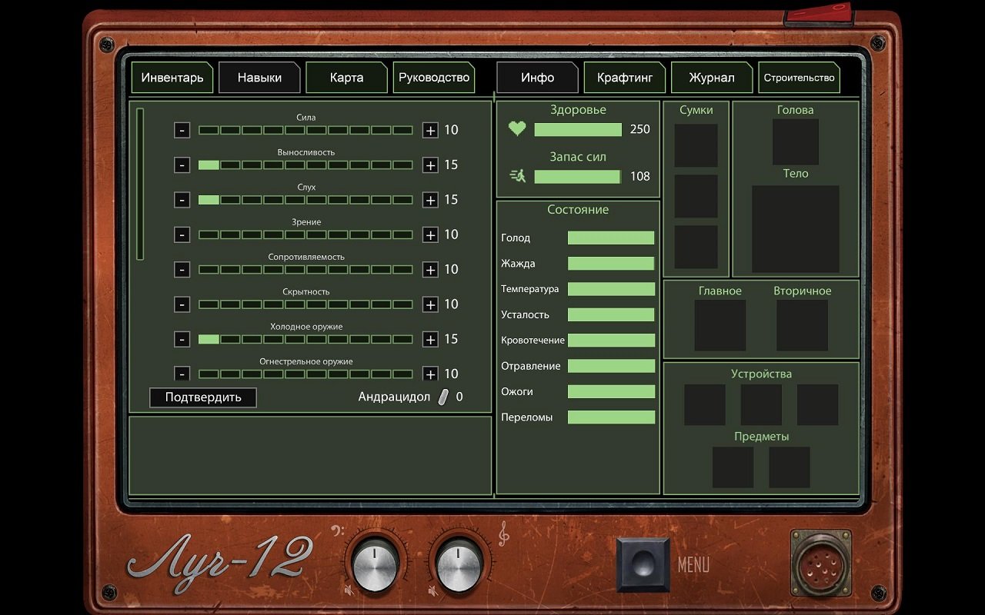This screenshot has width=985, height=615.
Task: Click the skills list vertical scrollbar
Action: 140,184
